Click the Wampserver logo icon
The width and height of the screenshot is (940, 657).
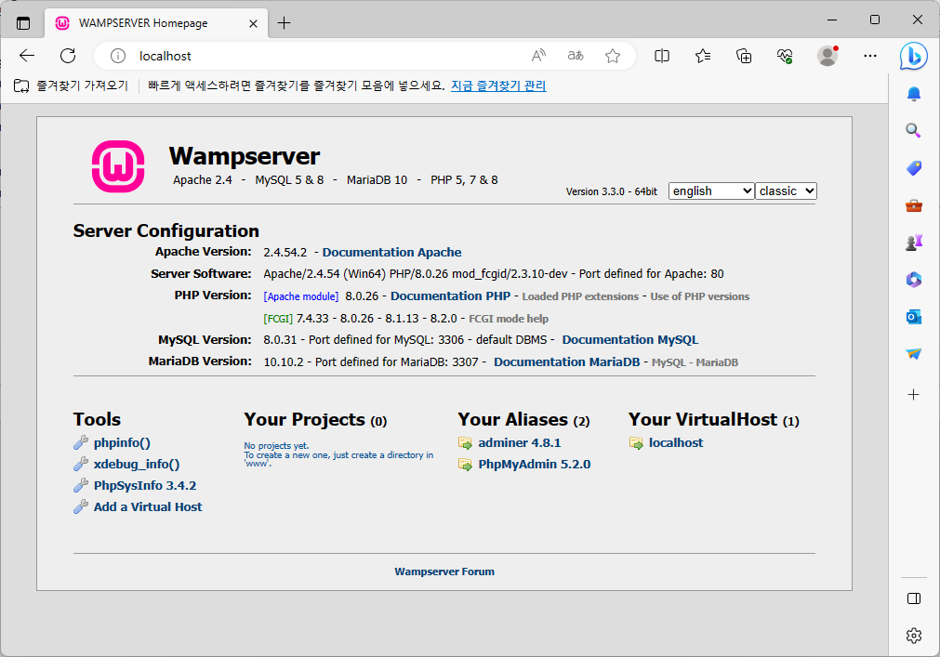(x=116, y=166)
